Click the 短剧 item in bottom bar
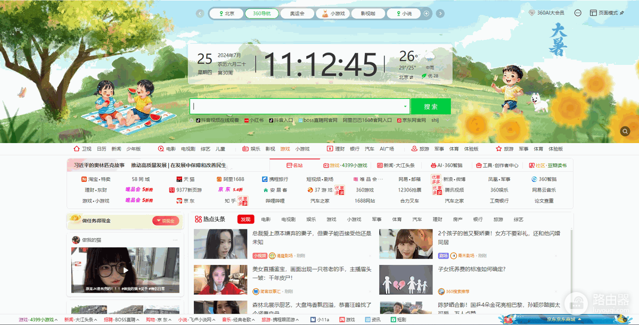The width and height of the screenshot is (639, 325). point(398,320)
